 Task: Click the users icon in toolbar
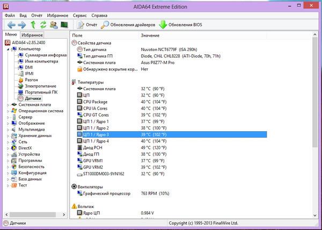tap(54, 25)
